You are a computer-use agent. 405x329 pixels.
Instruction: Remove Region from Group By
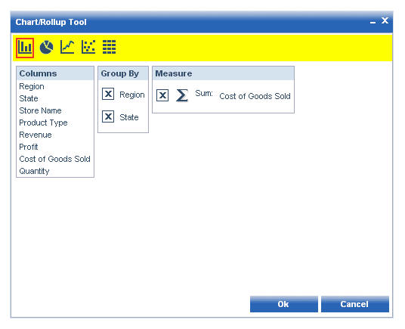108,94
